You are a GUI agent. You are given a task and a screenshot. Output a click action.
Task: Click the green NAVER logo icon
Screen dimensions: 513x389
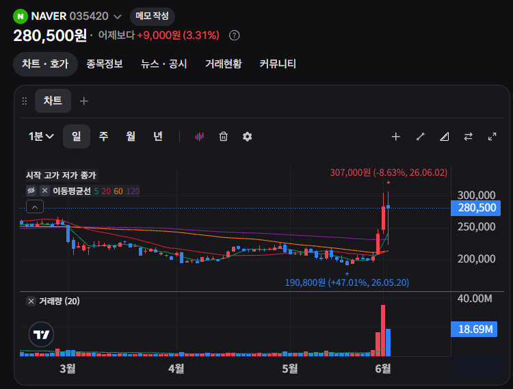tap(21, 16)
